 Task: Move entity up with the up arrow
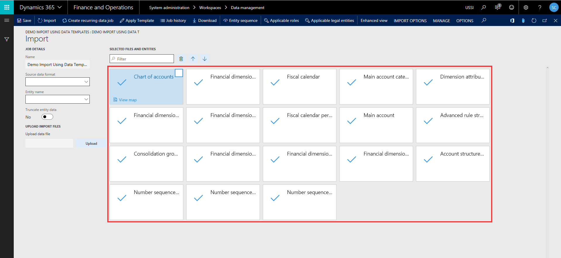pyautogui.click(x=193, y=59)
